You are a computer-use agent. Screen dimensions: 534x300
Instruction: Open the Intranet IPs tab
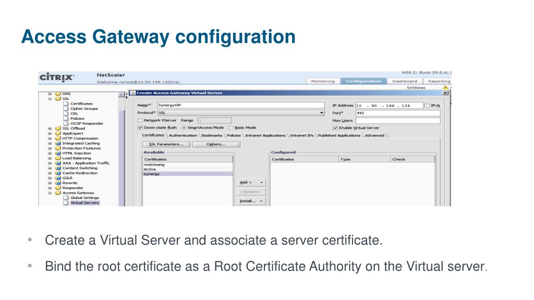pyautogui.click(x=302, y=135)
